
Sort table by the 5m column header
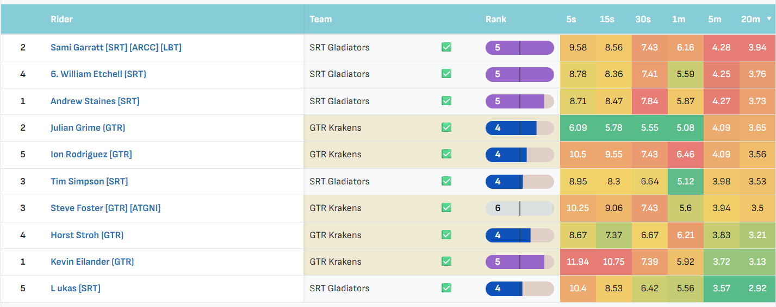coord(714,19)
